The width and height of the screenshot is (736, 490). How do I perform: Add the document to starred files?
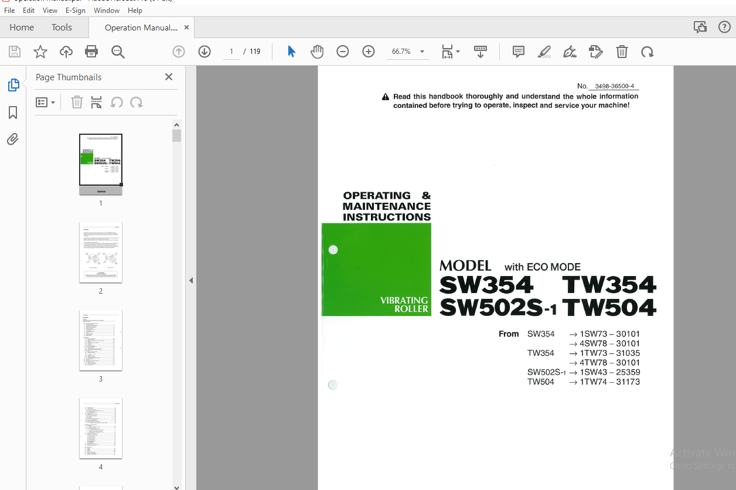coord(40,52)
